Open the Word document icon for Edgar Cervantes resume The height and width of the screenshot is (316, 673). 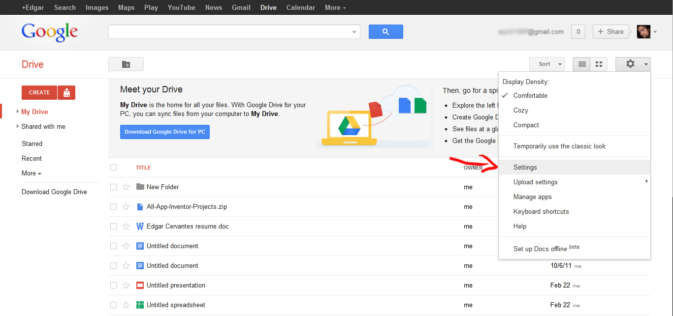(x=139, y=226)
